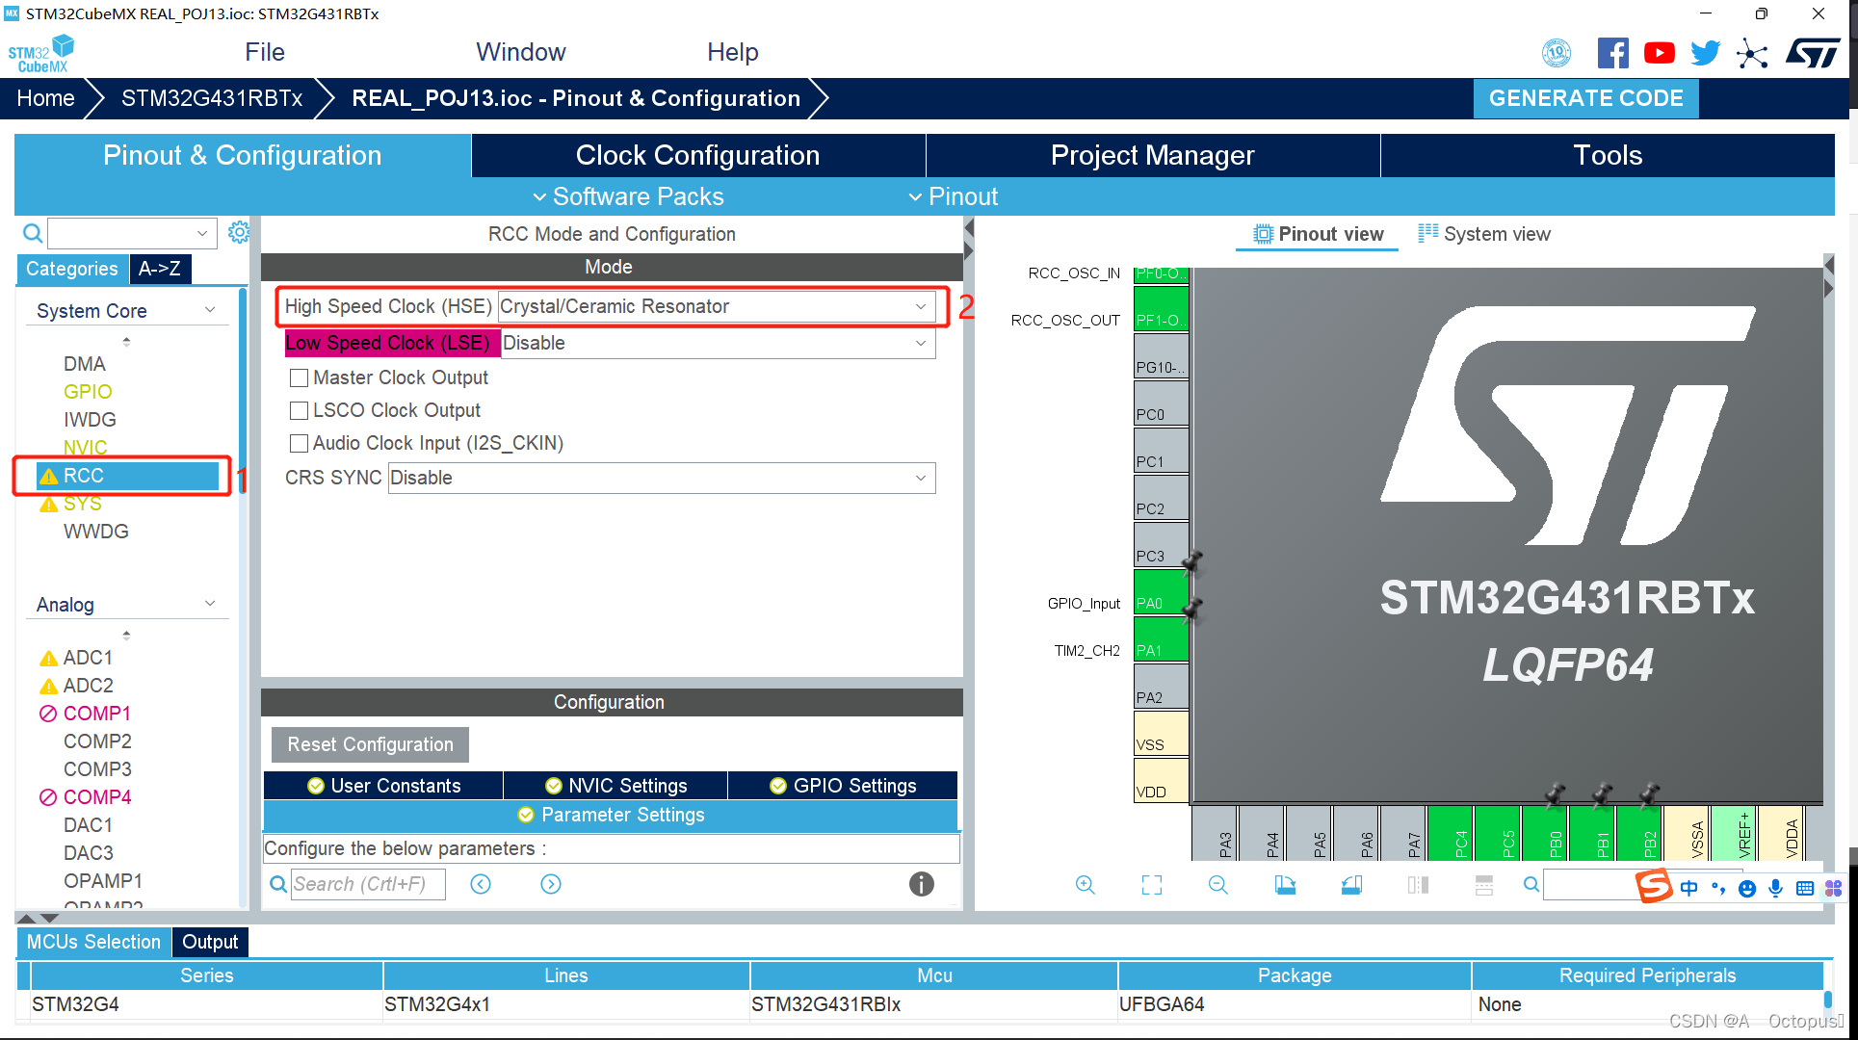The width and height of the screenshot is (1858, 1040).
Task: Open the Sogou input method logo
Action: tap(1653, 885)
